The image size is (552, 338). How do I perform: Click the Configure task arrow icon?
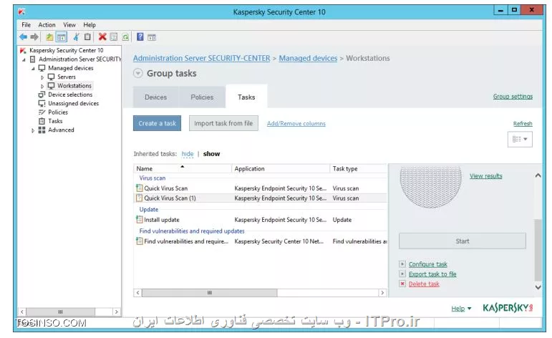point(402,264)
